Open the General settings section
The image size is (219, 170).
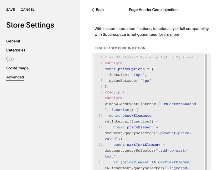(13, 41)
